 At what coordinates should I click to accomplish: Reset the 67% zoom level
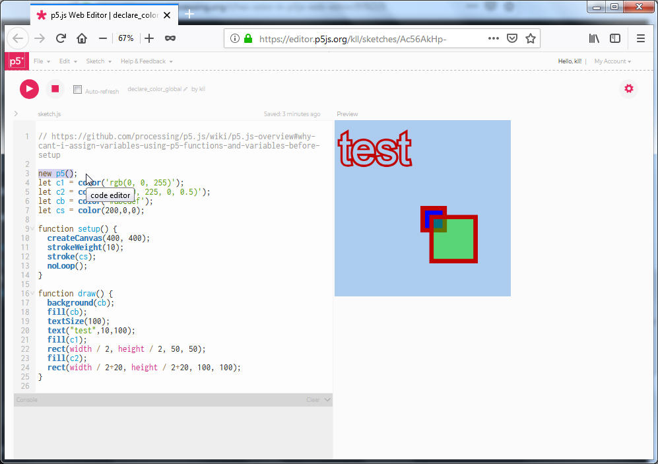(125, 38)
